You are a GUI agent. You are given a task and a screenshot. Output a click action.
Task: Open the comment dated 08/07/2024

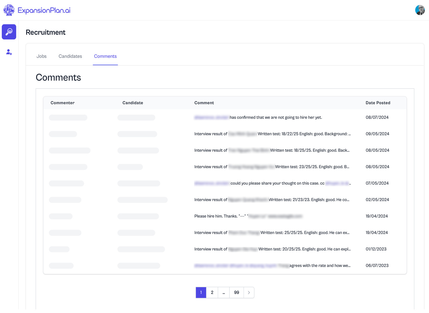pos(275,118)
